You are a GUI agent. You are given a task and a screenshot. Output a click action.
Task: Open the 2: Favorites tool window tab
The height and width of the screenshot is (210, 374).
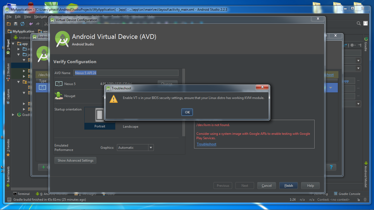coord(8,148)
